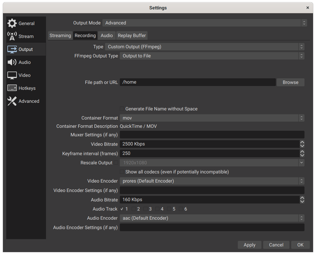
Task: Click the Advanced tools icon
Action: coord(12,101)
